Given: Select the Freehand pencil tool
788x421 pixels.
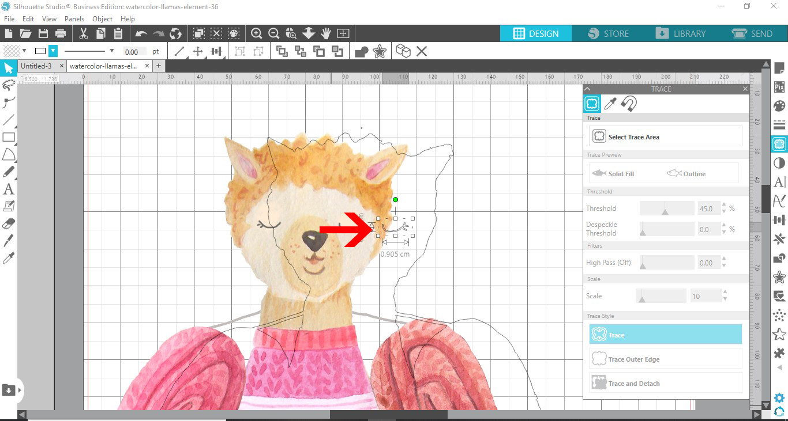Looking at the screenshot, I should tap(9, 172).
